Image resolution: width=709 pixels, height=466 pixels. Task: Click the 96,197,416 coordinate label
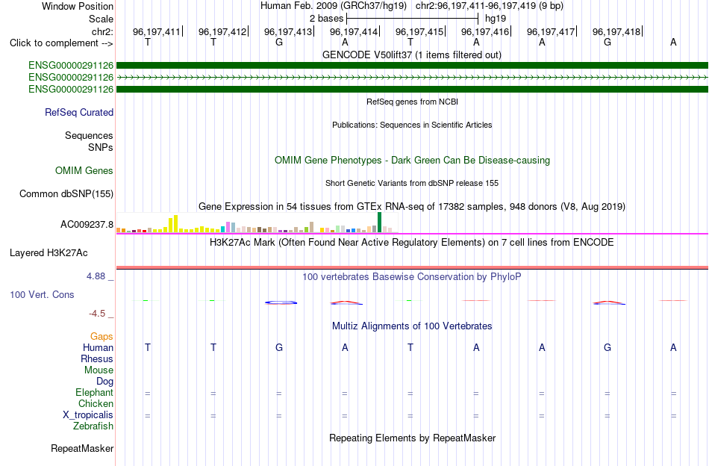coord(484,31)
